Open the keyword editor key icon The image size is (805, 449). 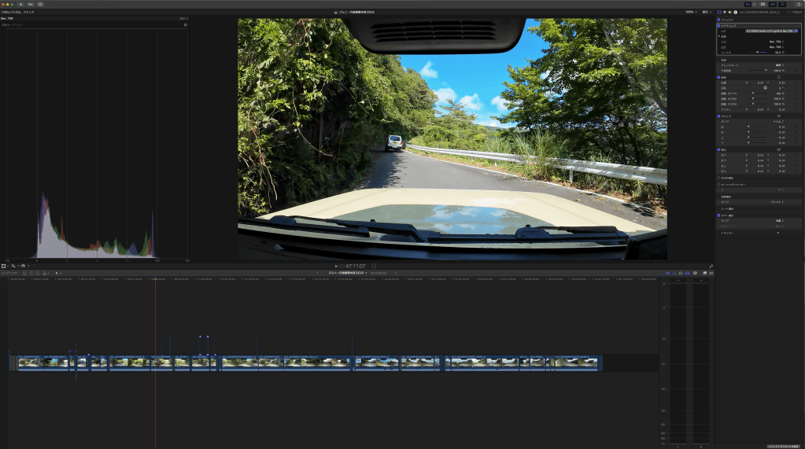30,4
